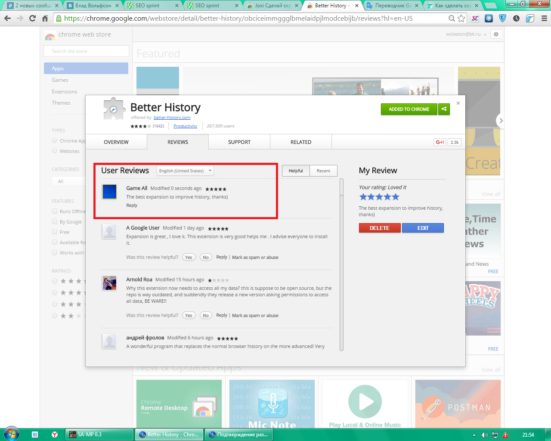This screenshot has height=441, width=551.
Task: Delete my review with the DELETE button
Action: [380, 228]
